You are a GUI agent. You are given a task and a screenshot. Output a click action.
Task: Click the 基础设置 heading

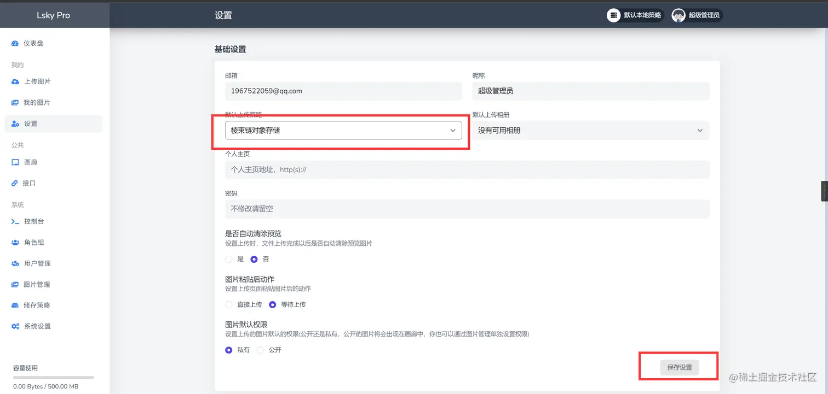pos(230,49)
